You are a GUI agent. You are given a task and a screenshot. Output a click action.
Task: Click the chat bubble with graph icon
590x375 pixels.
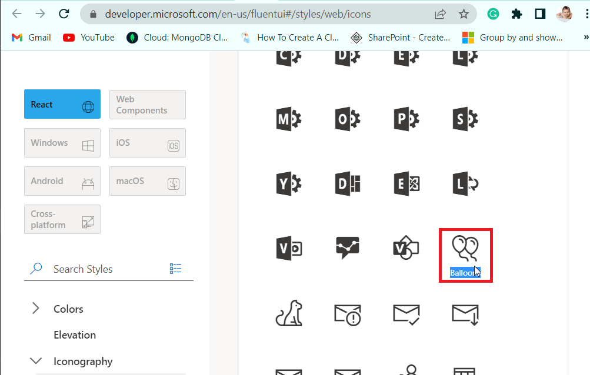click(x=347, y=248)
